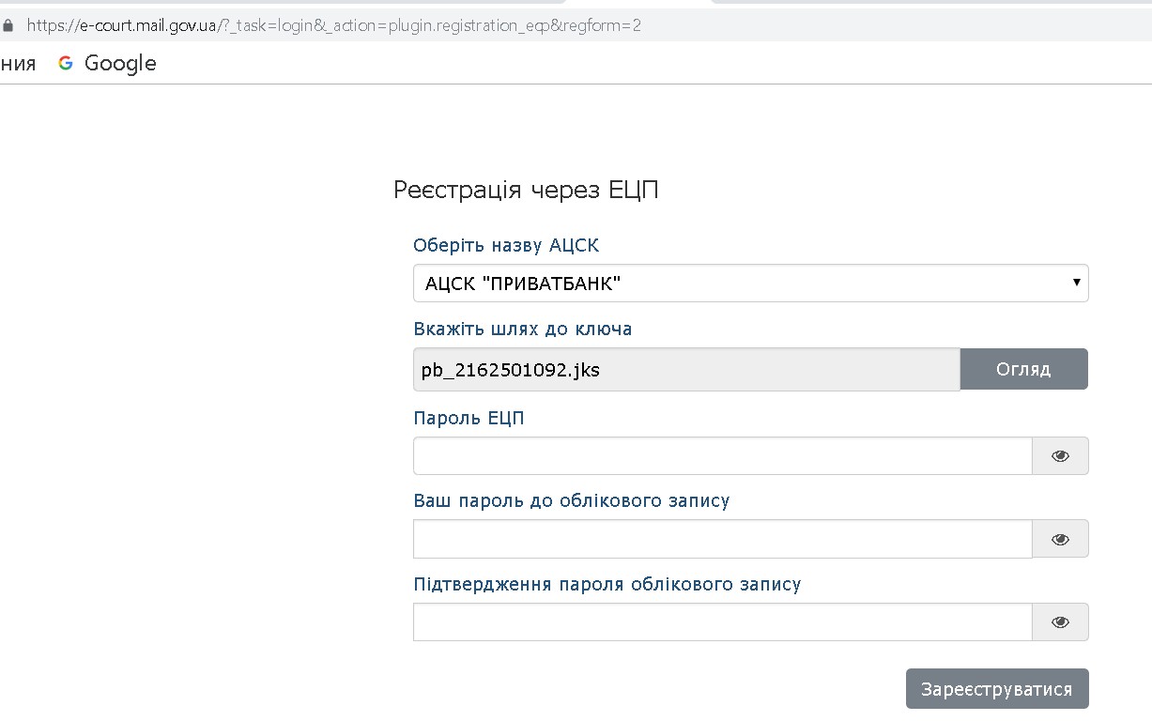
Task: Open the Google bookmark
Action: (107, 63)
